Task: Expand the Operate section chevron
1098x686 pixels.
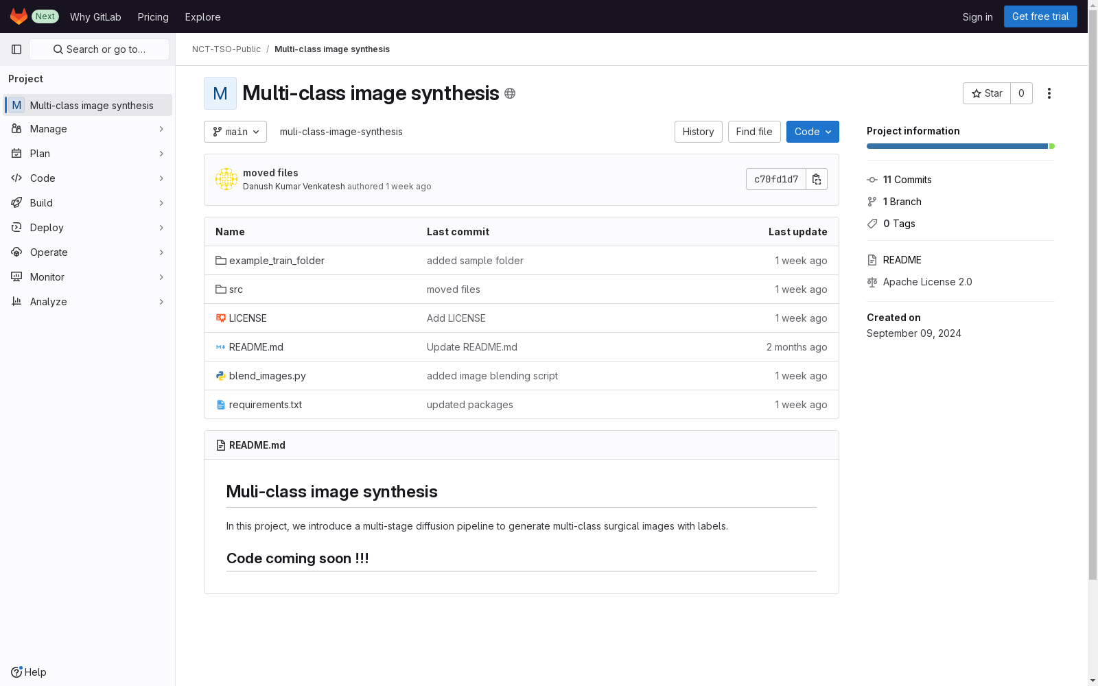Action: click(x=162, y=252)
